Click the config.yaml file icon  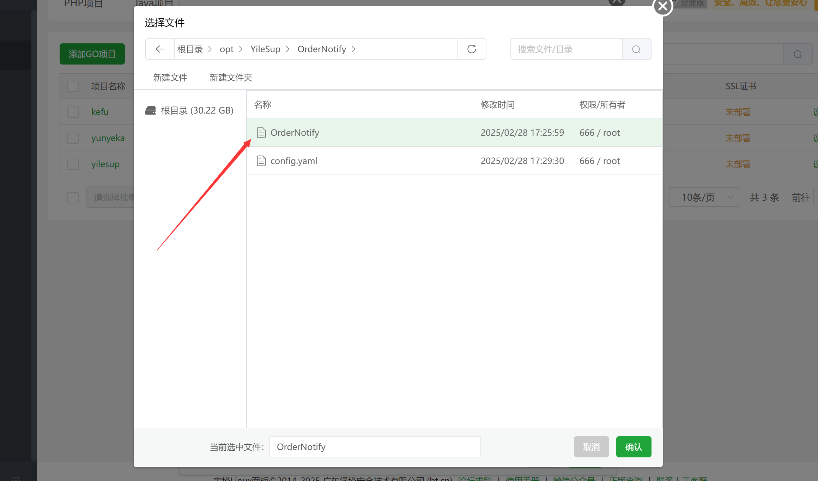(x=261, y=161)
